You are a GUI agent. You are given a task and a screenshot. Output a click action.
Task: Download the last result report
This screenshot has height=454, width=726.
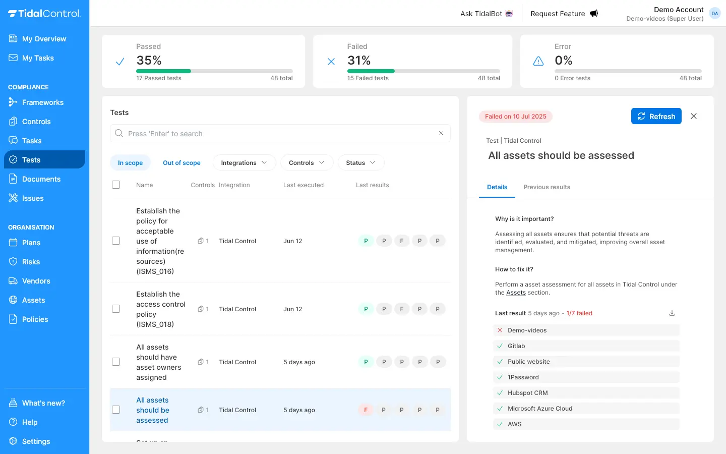[x=672, y=313]
